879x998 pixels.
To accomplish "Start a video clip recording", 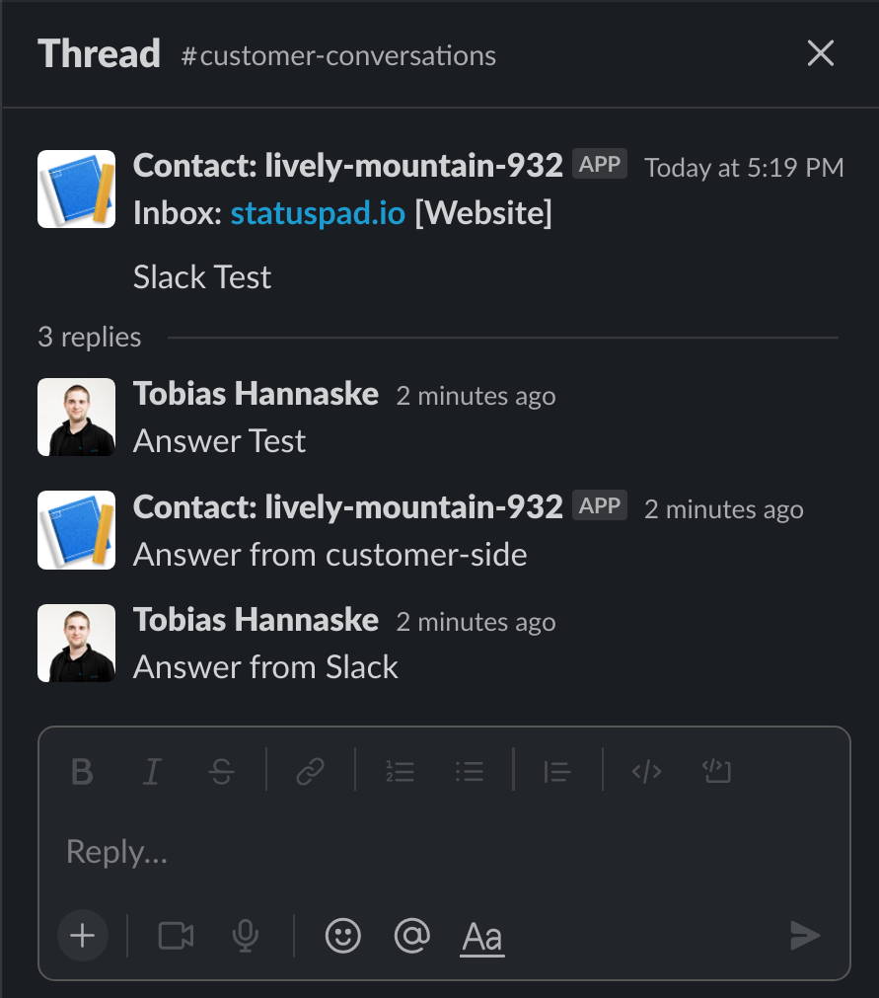I will [x=175, y=936].
